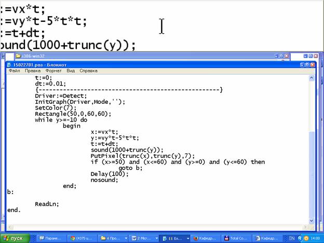Click the left arrow of the horizontal scrollbar

coord(10,227)
